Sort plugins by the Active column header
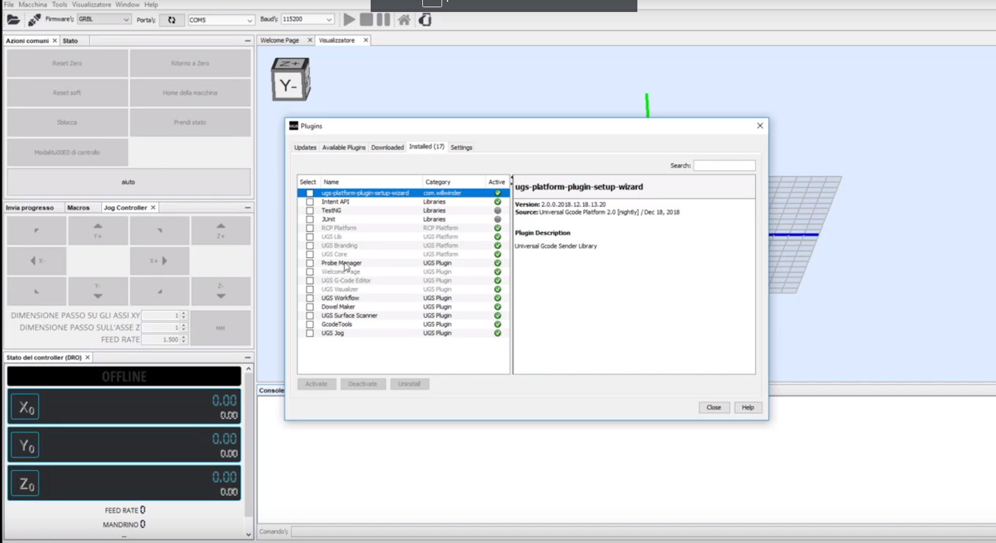 (x=497, y=182)
